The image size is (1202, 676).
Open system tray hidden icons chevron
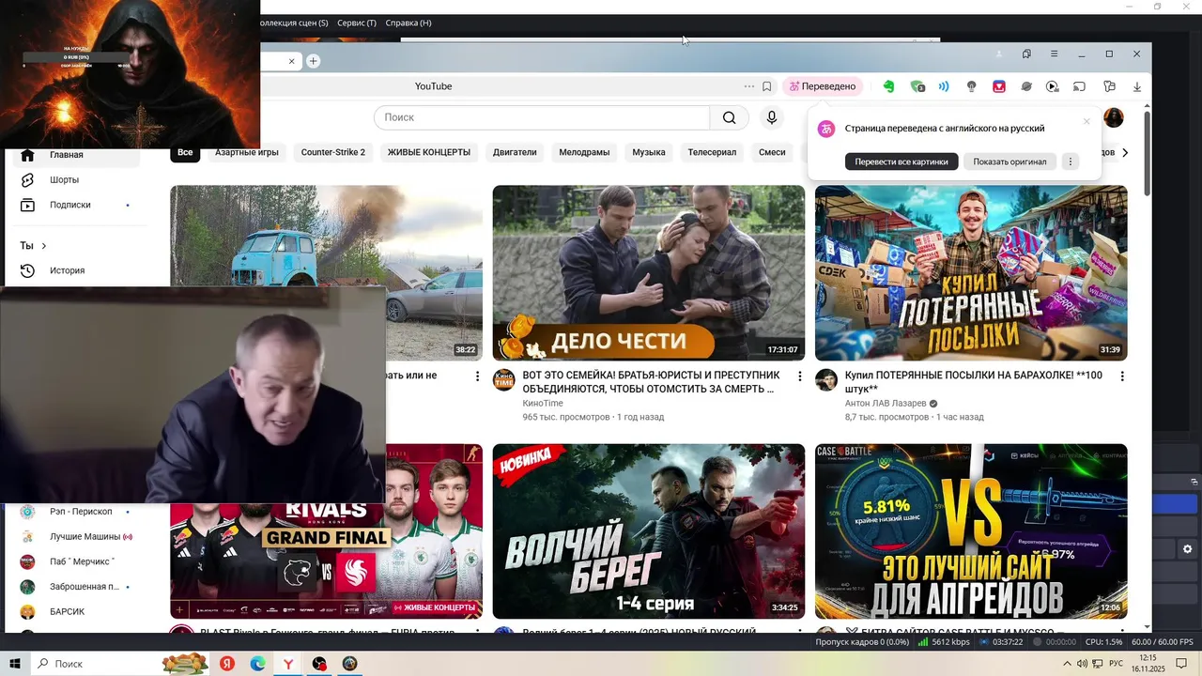point(1067,664)
